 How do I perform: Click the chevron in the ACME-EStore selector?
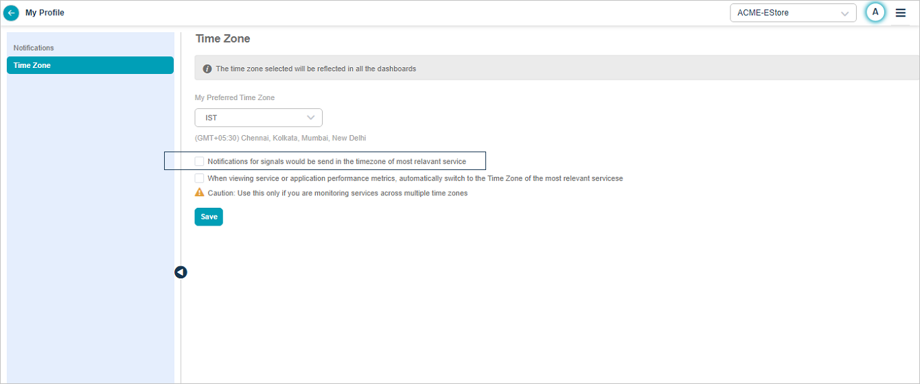pyautogui.click(x=844, y=13)
